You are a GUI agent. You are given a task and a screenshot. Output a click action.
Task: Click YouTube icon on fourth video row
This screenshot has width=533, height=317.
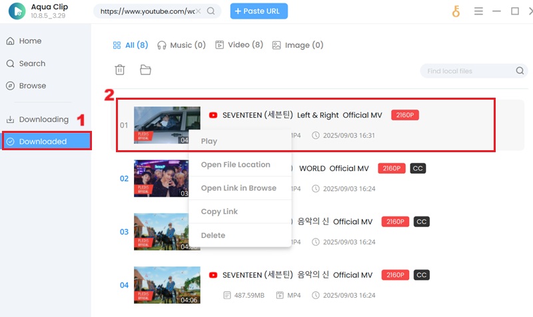pos(213,275)
